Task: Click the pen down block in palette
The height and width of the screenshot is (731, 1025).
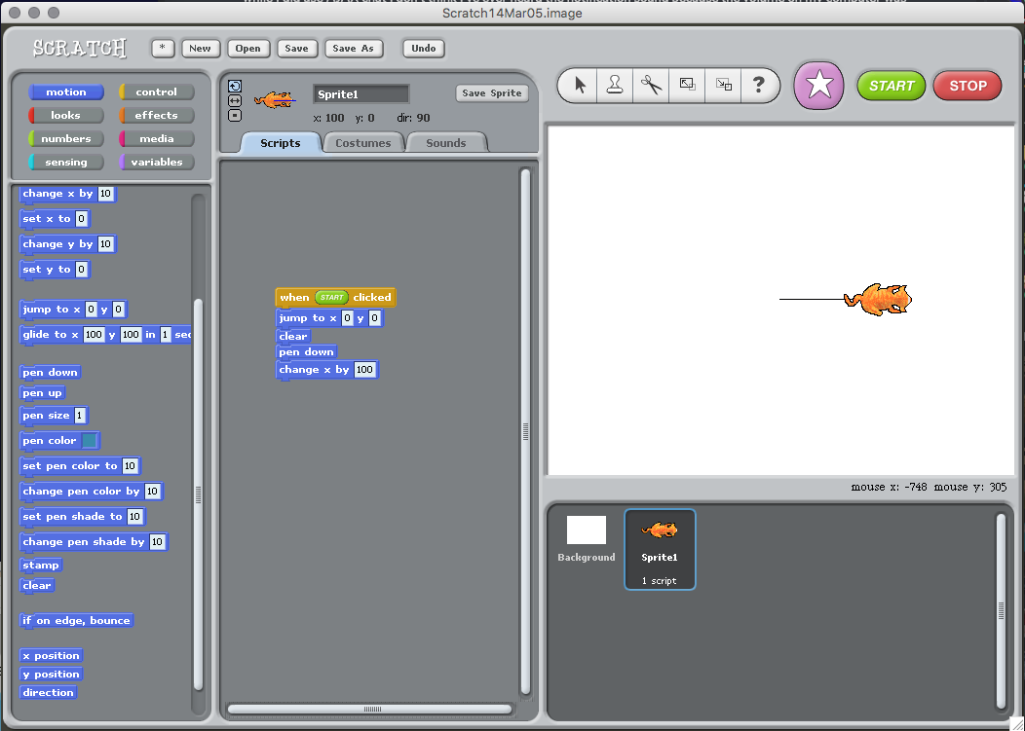Action: point(51,373)
